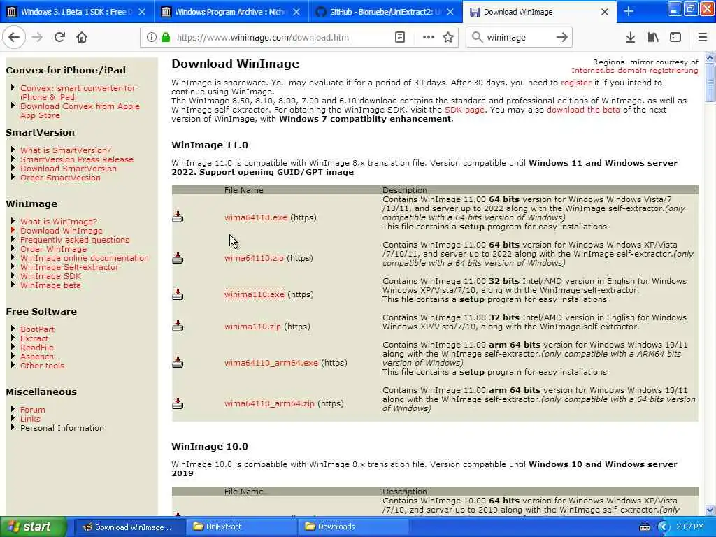Click the search go arrow button
Screen dimensions: 716x537
tap(561, 38)
